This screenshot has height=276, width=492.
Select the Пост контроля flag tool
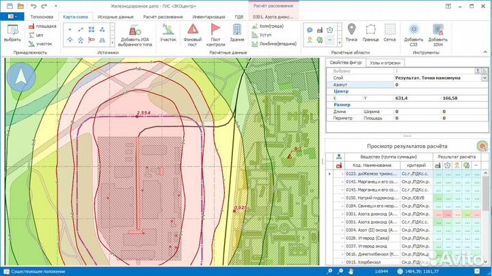215,29
